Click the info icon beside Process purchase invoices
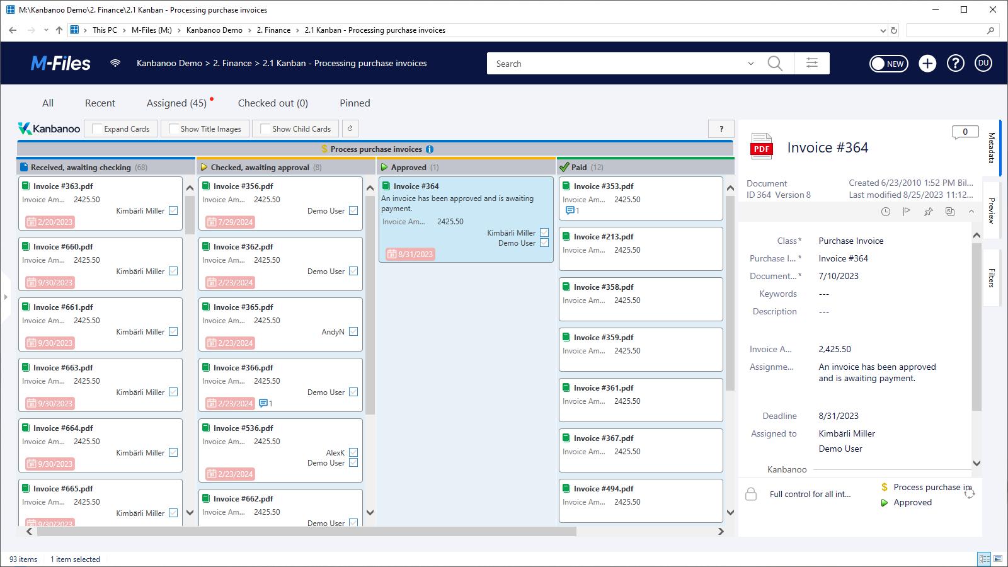This screenshot has height=567, width=1008. pos(430,149)
